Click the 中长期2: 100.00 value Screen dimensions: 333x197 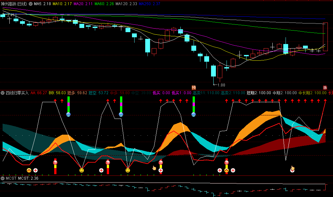tap(313, 93)
